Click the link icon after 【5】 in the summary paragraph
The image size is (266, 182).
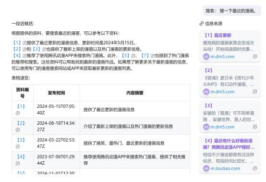(133, 56)
